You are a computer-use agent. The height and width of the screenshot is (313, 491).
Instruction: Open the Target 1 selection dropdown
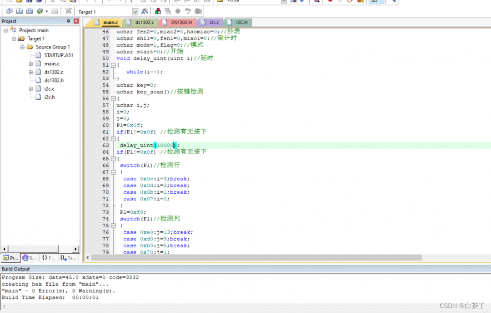[135, 12]
